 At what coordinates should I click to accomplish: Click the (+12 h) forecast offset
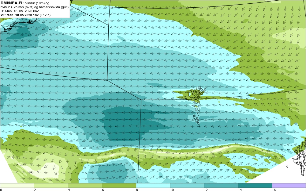tap(45, 15)
